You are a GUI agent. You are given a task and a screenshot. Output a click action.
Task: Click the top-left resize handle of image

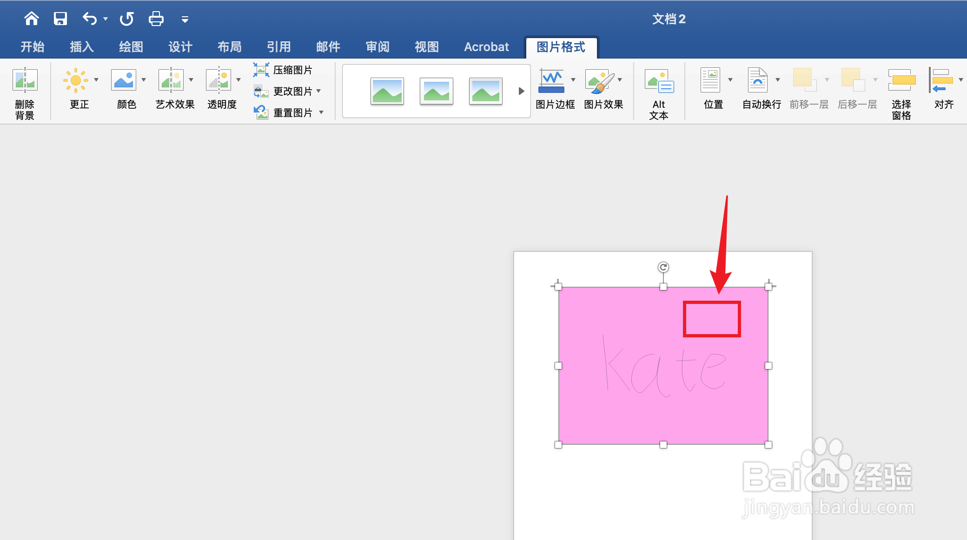coord(558,287)
